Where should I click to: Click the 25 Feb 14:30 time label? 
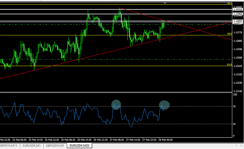pyautogui.click(x=36, y=140)
